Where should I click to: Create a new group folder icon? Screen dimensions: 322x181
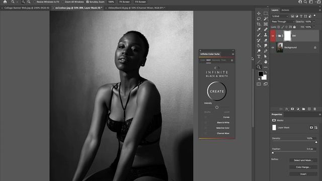tap(303, 109)
